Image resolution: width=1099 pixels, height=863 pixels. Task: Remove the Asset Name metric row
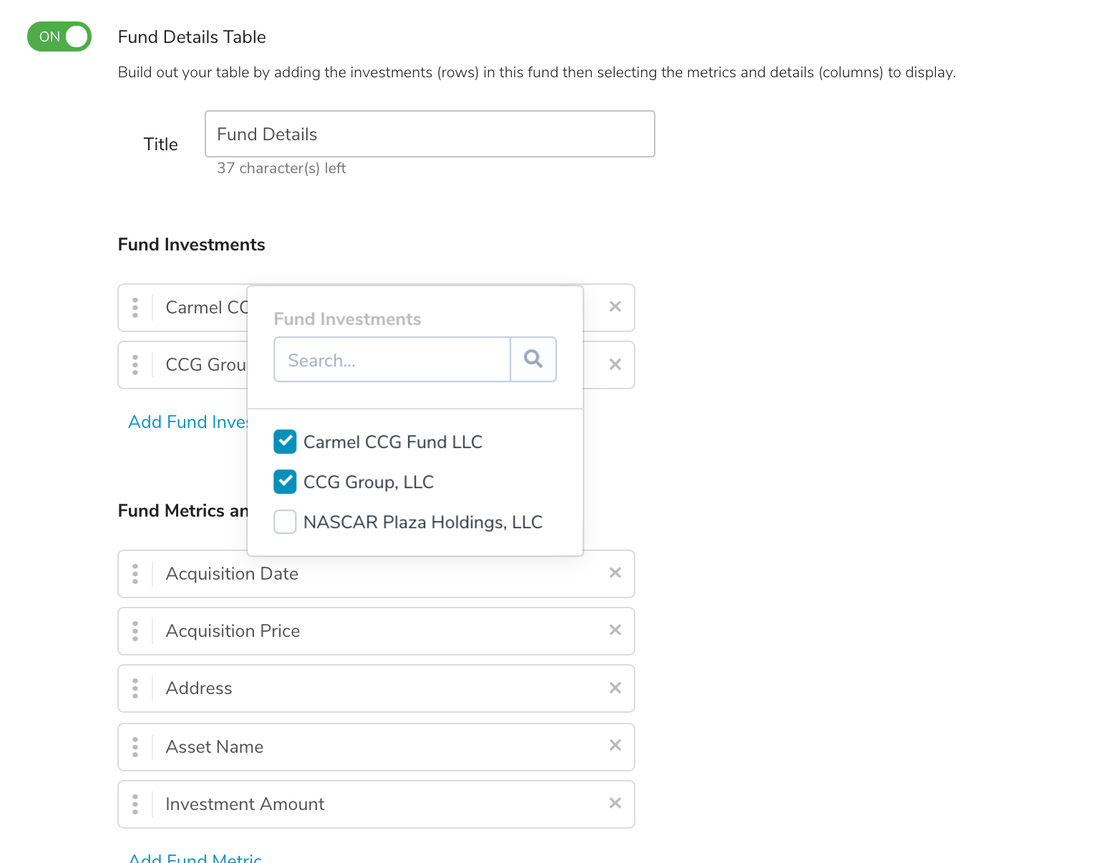click(615, 746)
